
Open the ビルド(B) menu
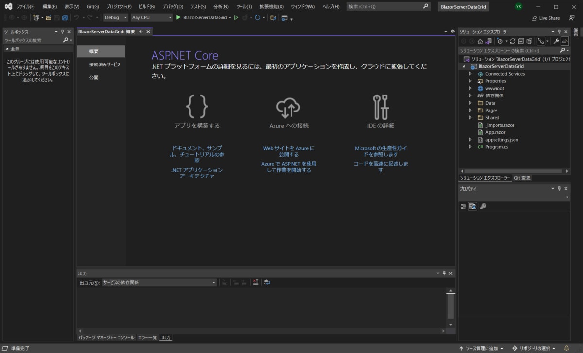[147, 7]
